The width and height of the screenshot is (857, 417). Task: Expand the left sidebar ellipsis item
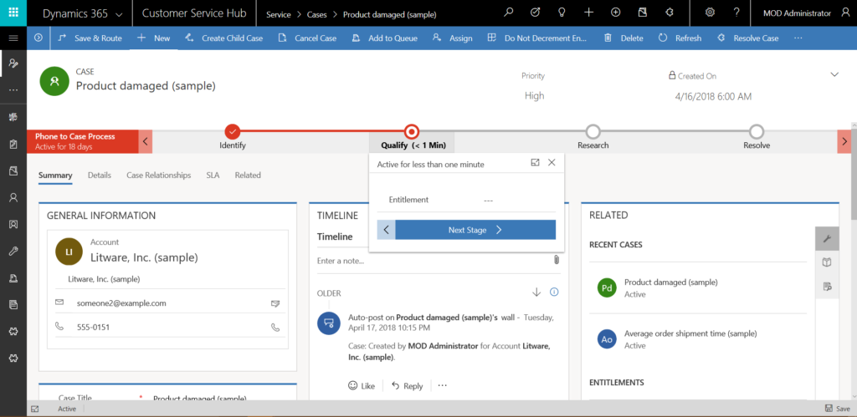13,90
